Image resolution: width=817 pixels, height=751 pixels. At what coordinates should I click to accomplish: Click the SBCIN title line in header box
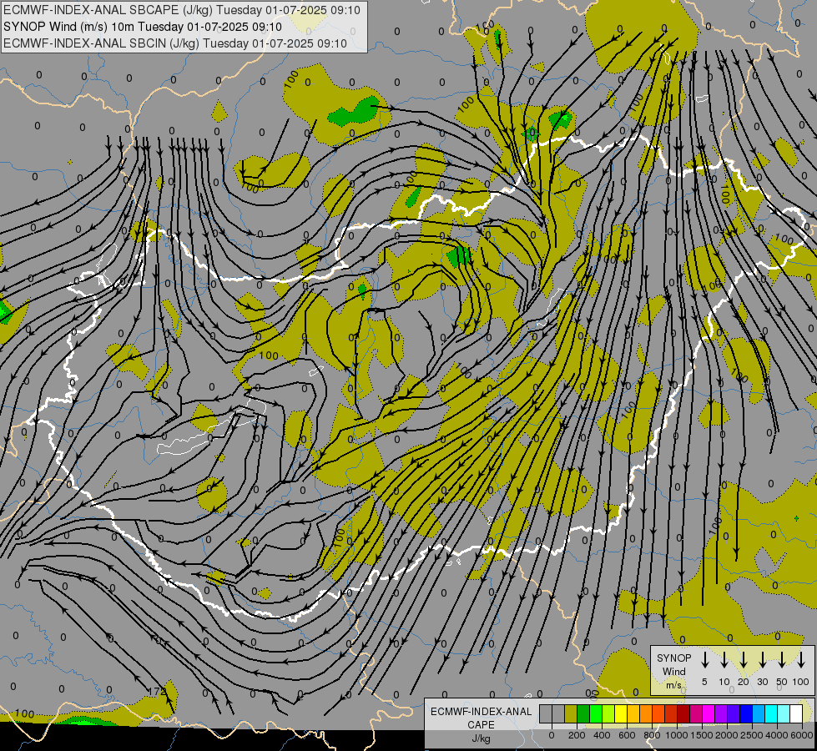pyautogui.click(x=175, y=43)
